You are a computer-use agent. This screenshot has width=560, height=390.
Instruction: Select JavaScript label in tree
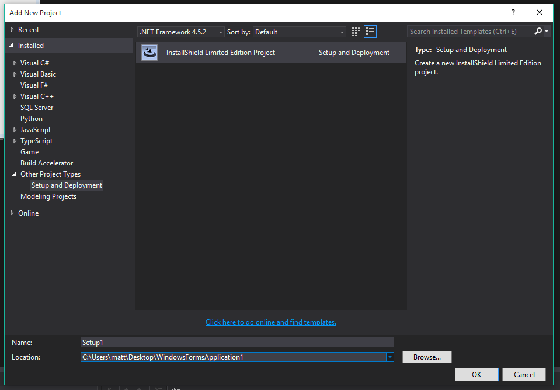[36, 129]
